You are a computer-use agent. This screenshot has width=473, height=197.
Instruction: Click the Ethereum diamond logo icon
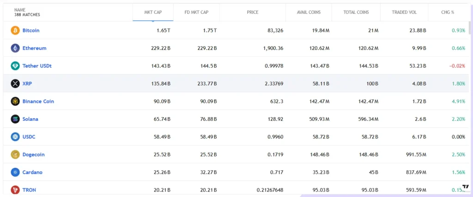coord(15,48)
